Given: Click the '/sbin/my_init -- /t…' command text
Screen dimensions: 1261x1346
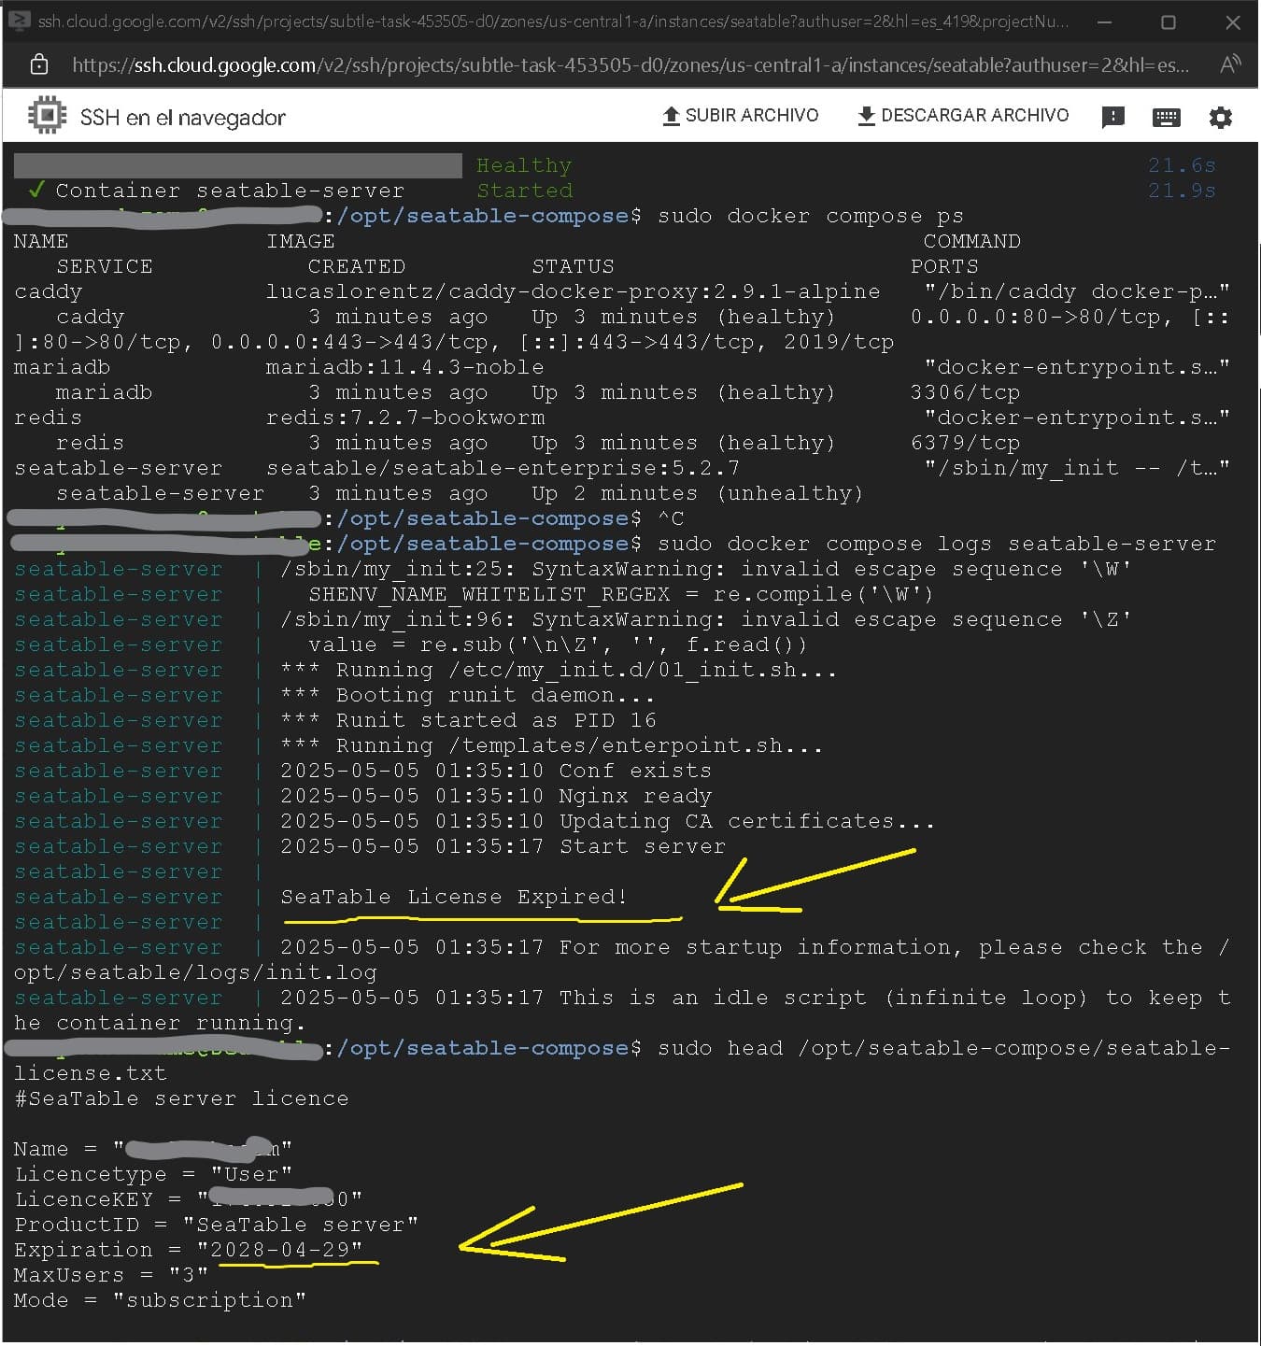Looking at the screenshot, I should click(1077, 468).
